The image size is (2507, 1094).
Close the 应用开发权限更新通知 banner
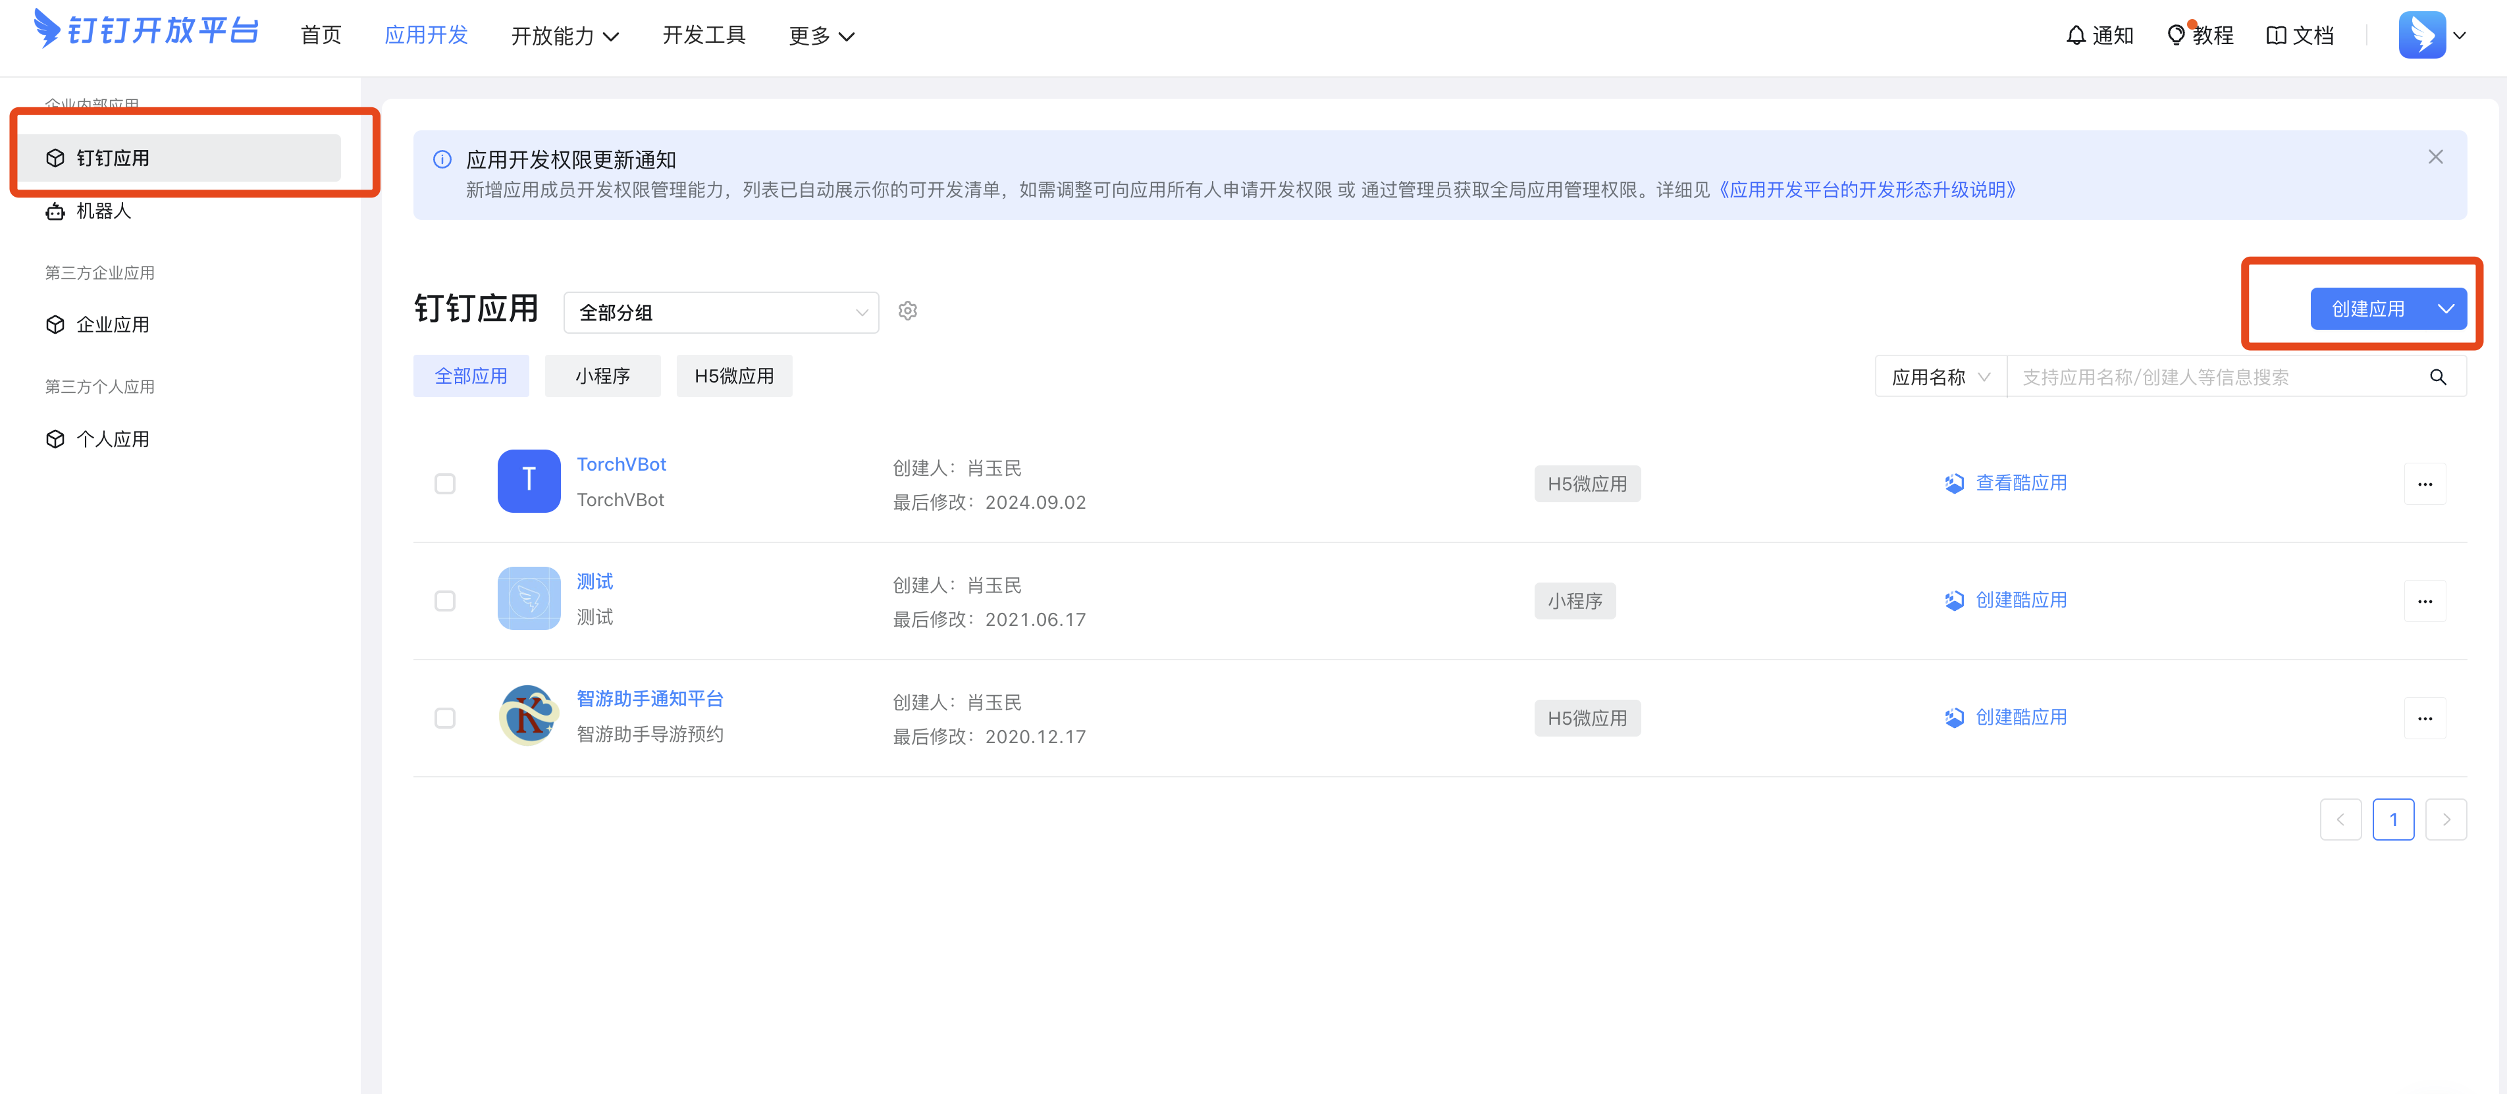click(2435, 157)
